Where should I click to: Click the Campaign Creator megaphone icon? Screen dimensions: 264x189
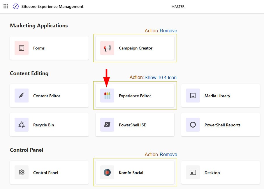pos(107,48)
